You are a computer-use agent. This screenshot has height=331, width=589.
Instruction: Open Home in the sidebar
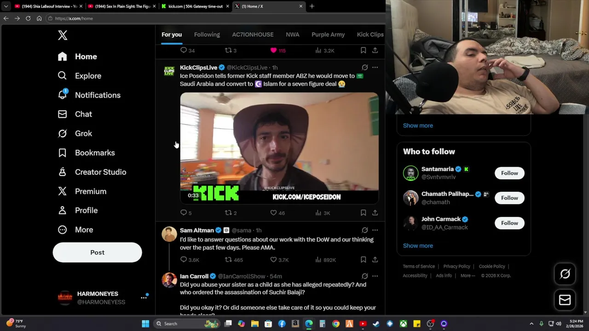click(77, 57)
